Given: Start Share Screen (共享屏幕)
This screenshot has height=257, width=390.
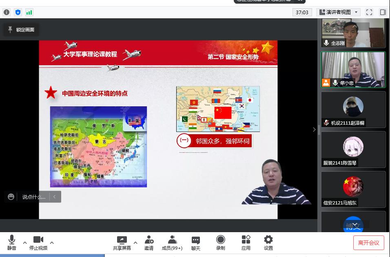Looking at the screenshot, I should click(x=122, y=243).
